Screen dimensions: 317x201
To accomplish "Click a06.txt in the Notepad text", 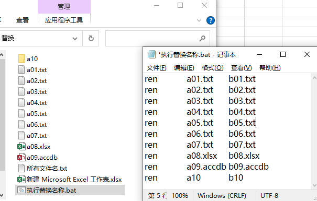I will [200, 134].
